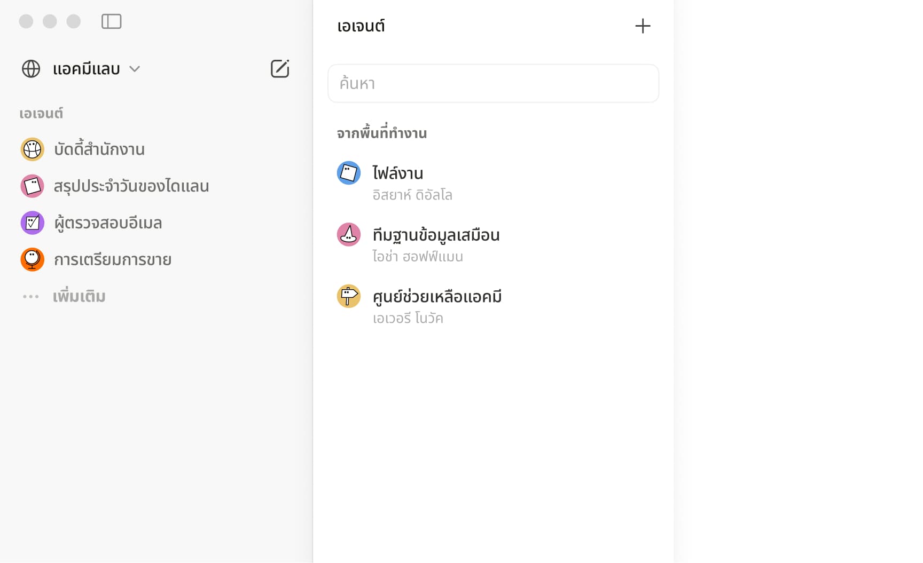The height and width of the screenshot is (563, 923).
Task: Click the yellow signpost avatar icon
Action: (349, 296)
